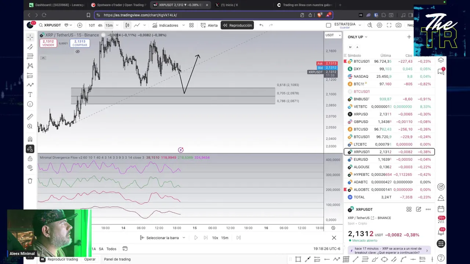Open the patterns drawing tool
Image resolution: width=470 pixels, height=264 pixels.
[x=30, y=66]
